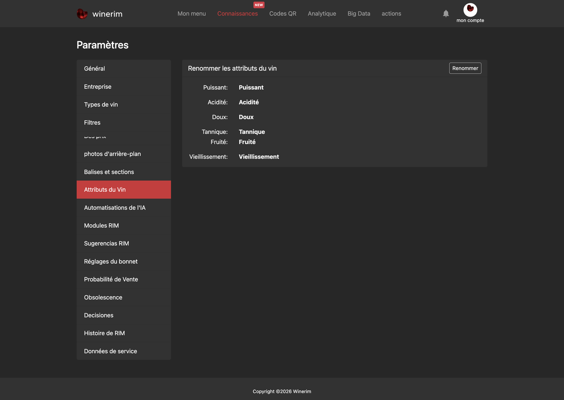The image size is (564, 400).
Task: Open Données de service settings
Action: [x=124, y=351]
